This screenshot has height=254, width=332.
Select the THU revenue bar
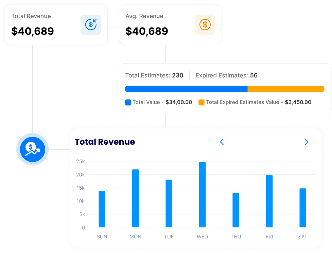coord(235,210)
